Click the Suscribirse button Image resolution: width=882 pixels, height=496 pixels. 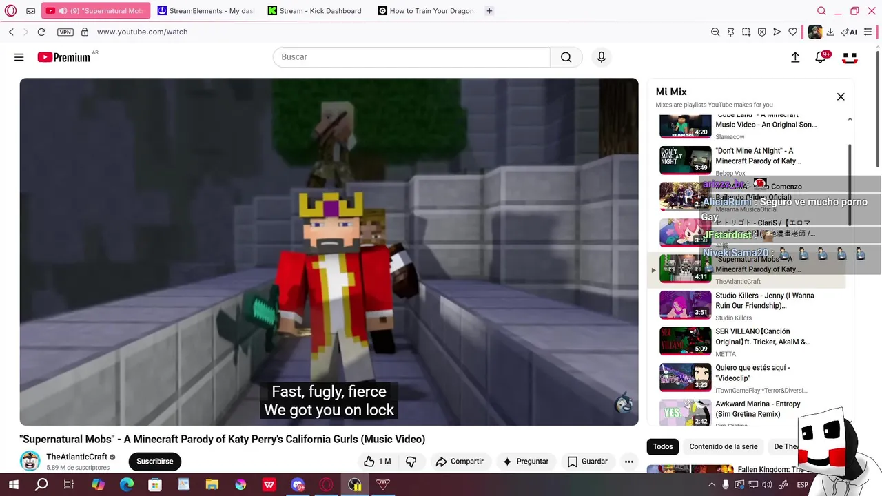(x=154, y=462)
